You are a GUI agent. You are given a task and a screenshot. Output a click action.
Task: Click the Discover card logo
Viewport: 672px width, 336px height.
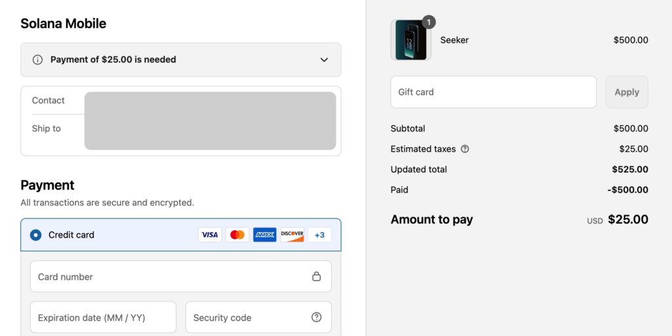tap(292, 235)
